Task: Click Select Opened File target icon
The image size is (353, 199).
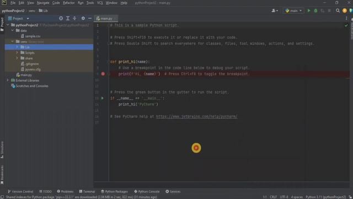Action: [61, 18]
